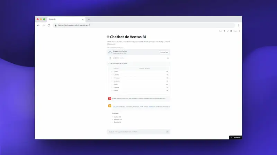Click the Medias: 200 result

(x=117, y=117)
